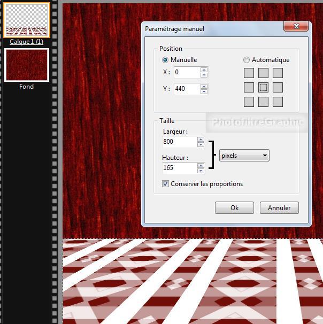Increase Largeur with up arrow
The height and width of the screenshot is (324, 323).
click(201, 139)
